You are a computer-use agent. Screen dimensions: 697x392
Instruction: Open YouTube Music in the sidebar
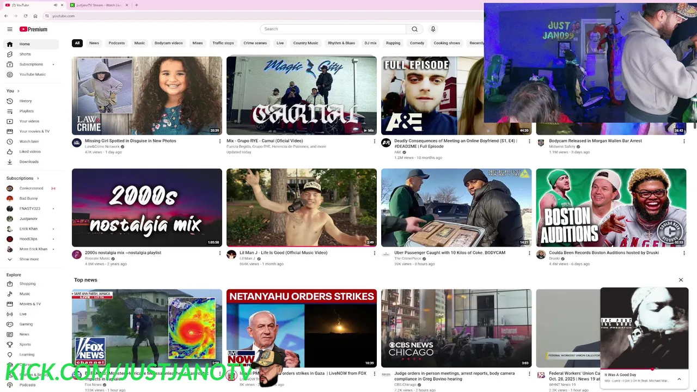(x=33, y=74)
